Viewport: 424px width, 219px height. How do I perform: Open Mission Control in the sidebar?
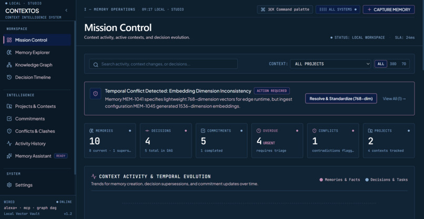pyautogui.click(x=37, y=40)
